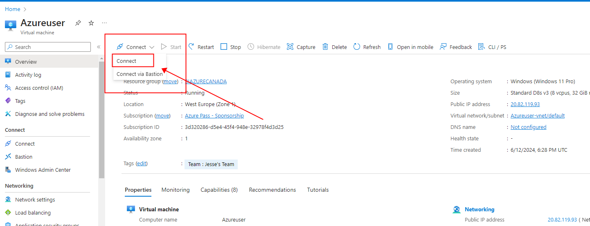The width and height of the screenshot is (590, 226).
Task: Click the Restart toolbar icon
Action: pos(191,47)
